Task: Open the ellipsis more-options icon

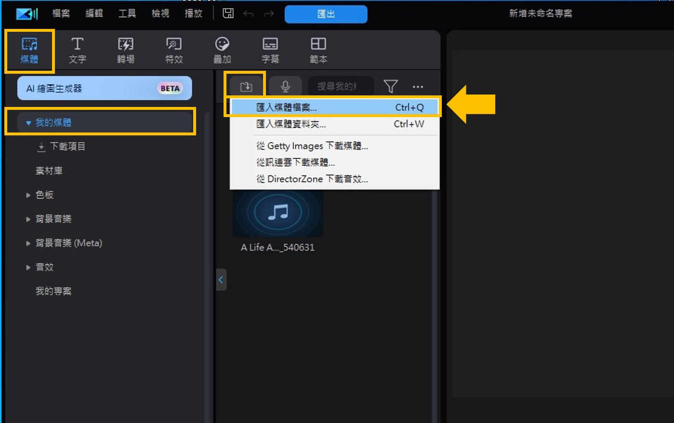Action: (418, 86)
